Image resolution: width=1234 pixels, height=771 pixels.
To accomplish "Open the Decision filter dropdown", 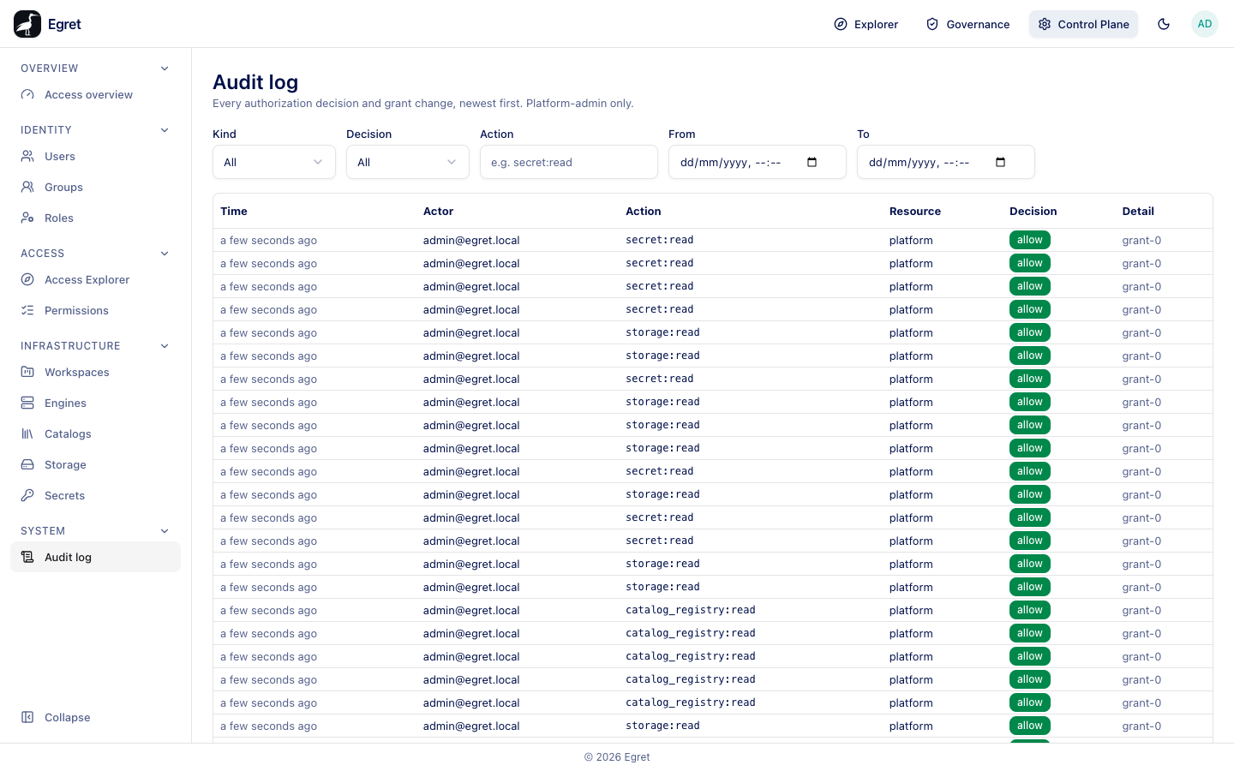I will click(x=408, y=162).
